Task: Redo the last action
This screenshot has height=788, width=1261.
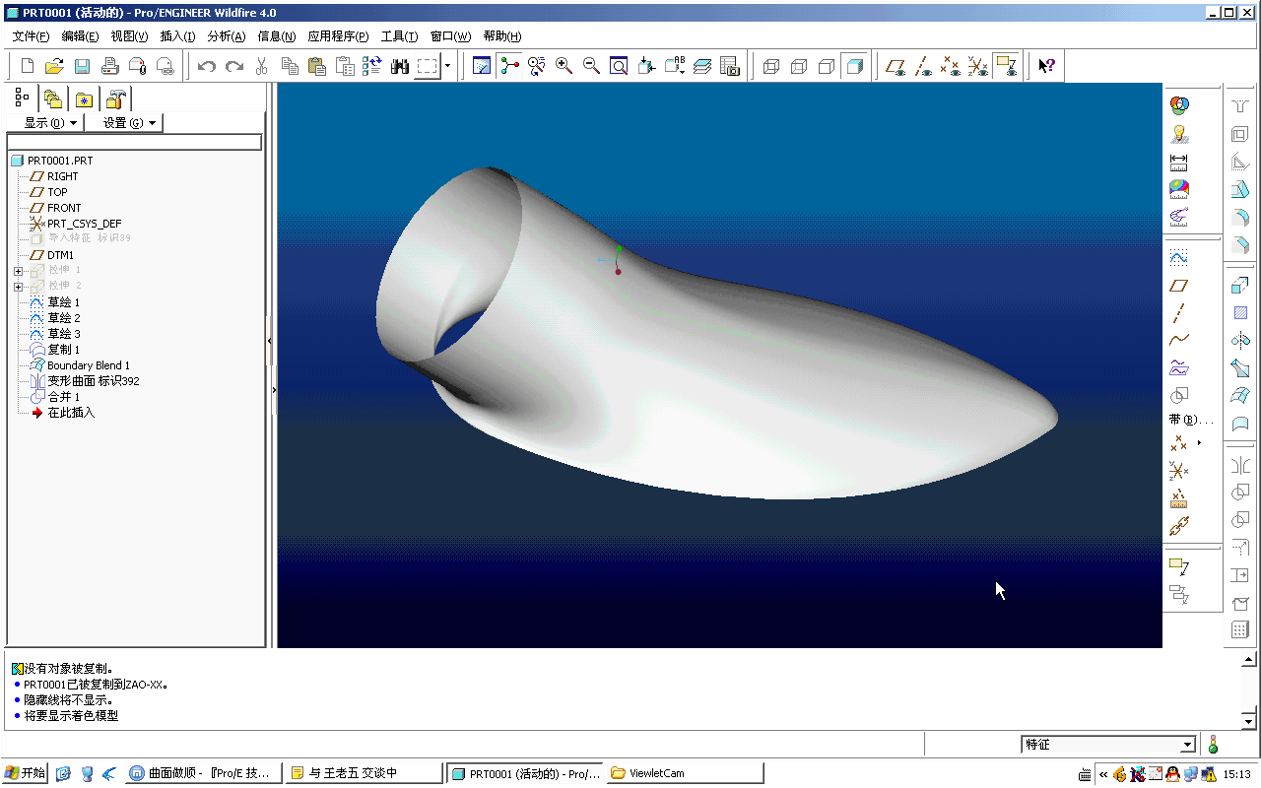Action: point(233,66)
